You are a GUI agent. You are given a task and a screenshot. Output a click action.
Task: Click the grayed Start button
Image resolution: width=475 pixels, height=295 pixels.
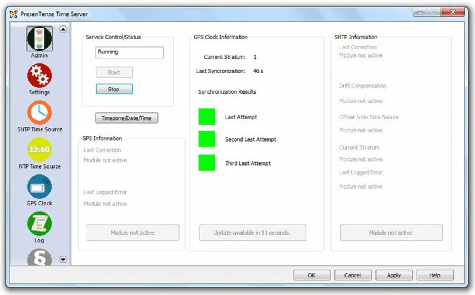(114, 72)
